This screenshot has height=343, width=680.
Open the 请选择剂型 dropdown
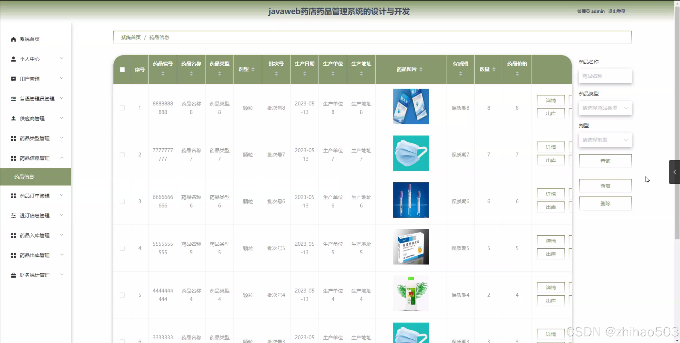(605, 140)
